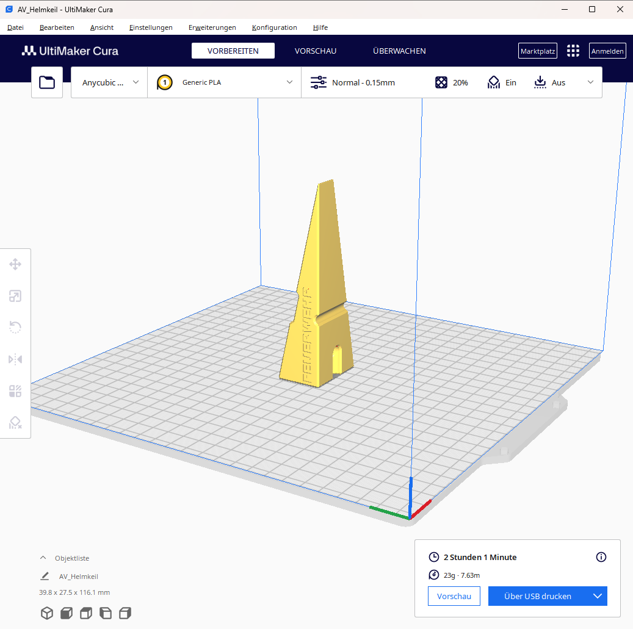Image resolution: width=633 pixels, height=629 pixels.
Task: Open the Erweiterungen menu
Action: click(x=212, y=27)
